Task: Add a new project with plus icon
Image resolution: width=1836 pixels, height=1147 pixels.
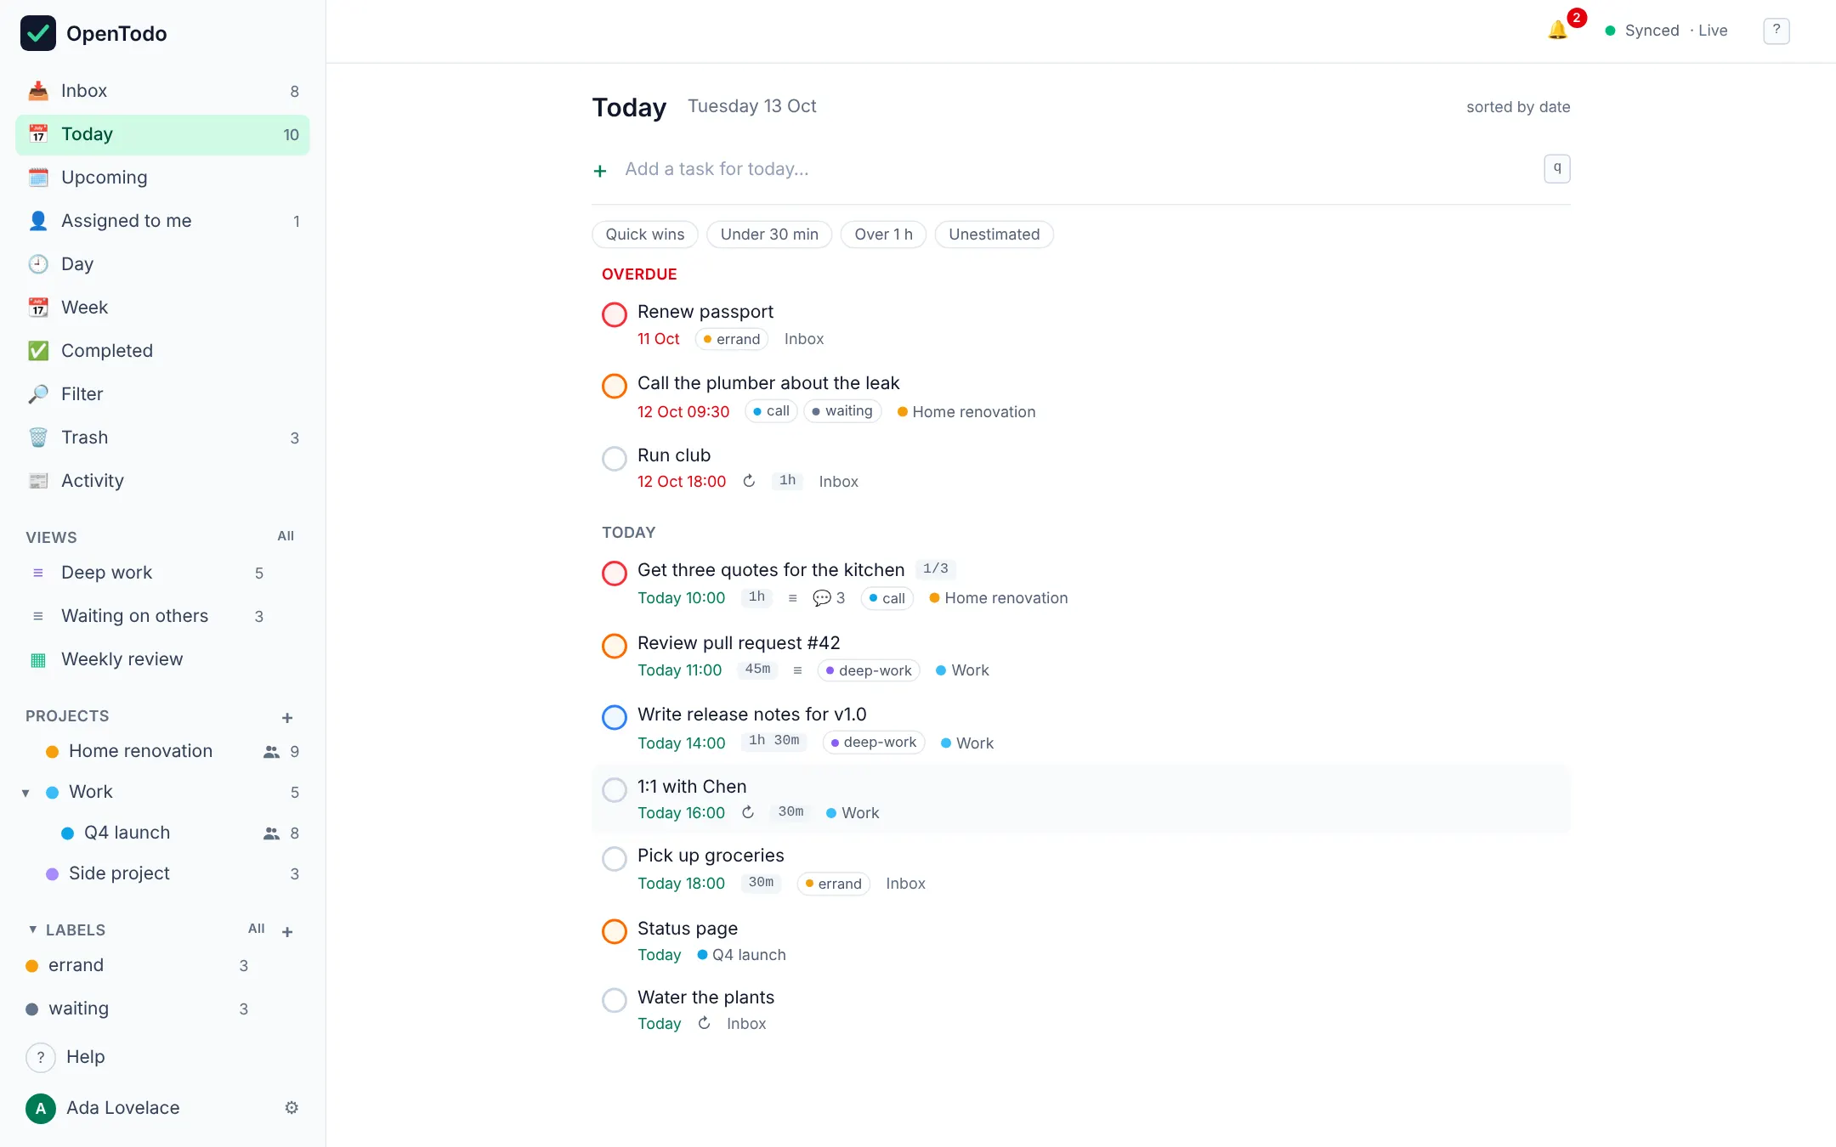Action: point(287,718)
